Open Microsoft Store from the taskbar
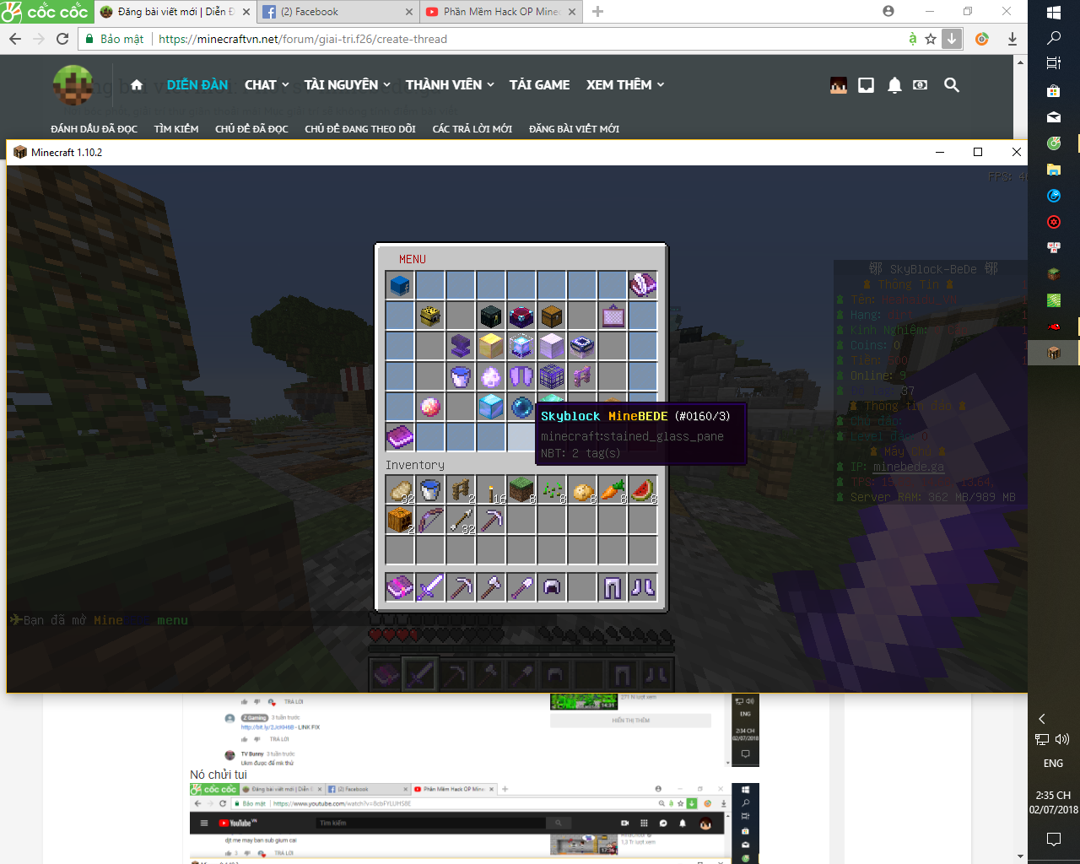Image resolution: width=1080 pixels, height=864 pixels. pyautogui.click(x=1054, y=90)
